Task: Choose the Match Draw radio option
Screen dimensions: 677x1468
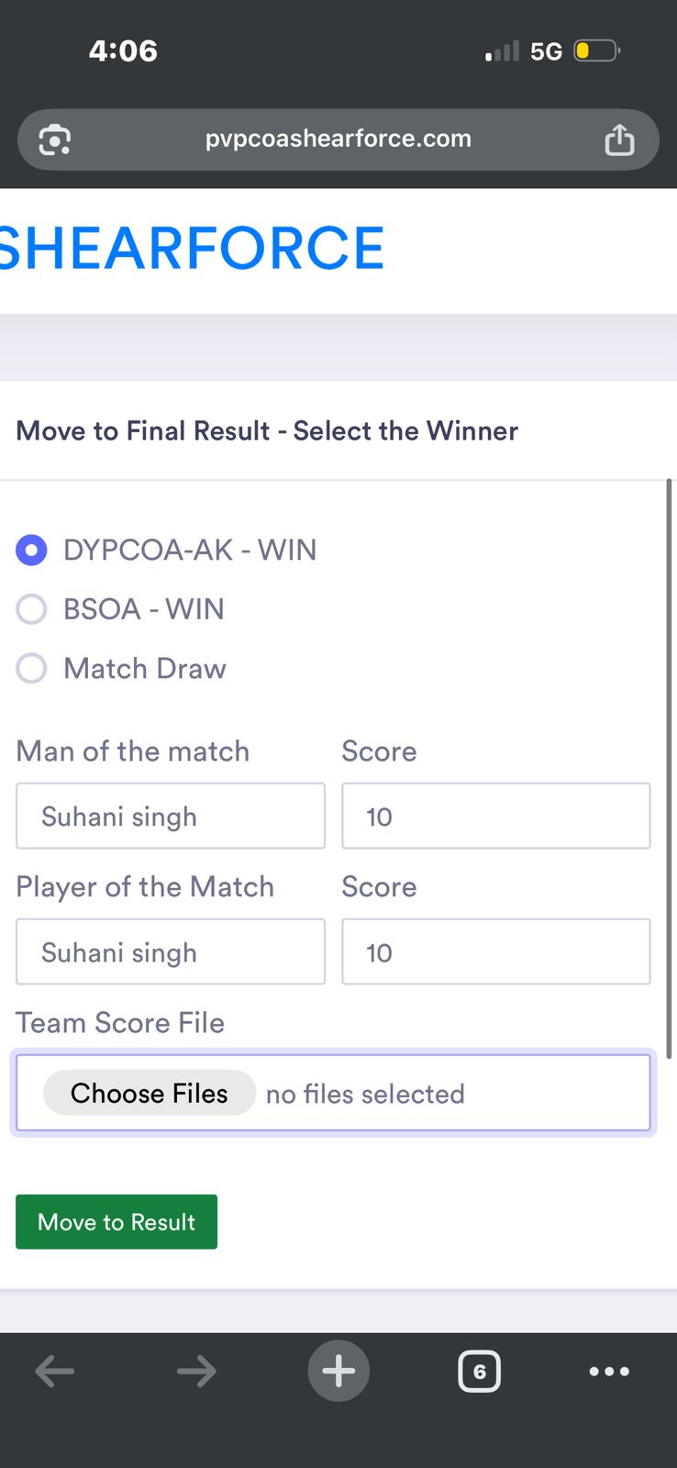Action: (x=32, y=668)
